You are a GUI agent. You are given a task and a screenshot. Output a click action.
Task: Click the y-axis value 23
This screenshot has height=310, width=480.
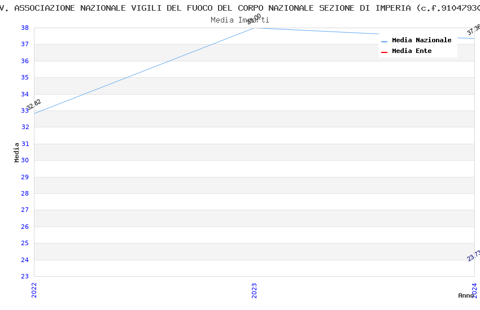(25, 276)
